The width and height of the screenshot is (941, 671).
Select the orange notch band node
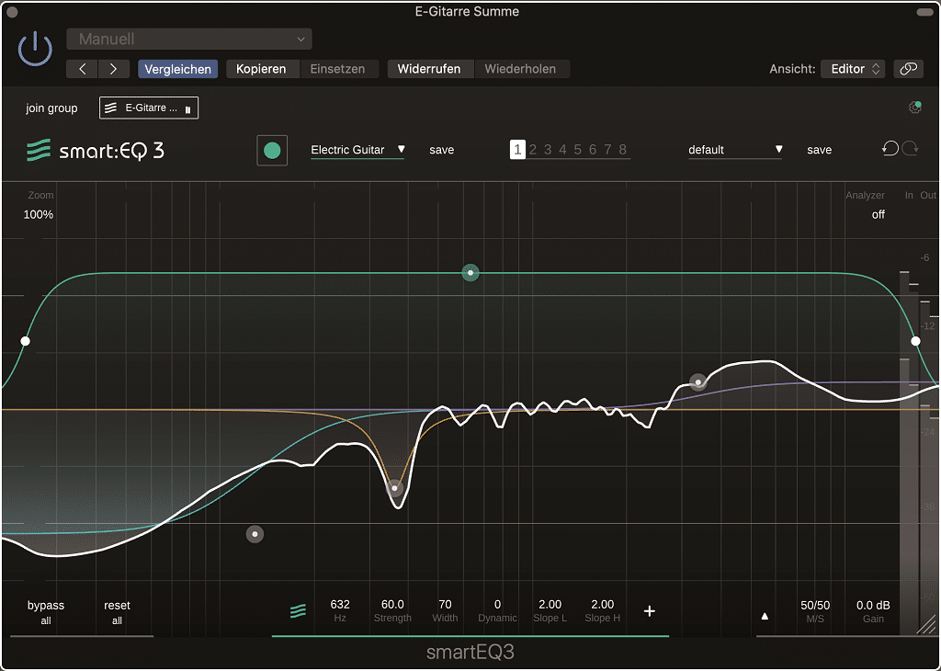pyautogui.click(x=394, y=488)
